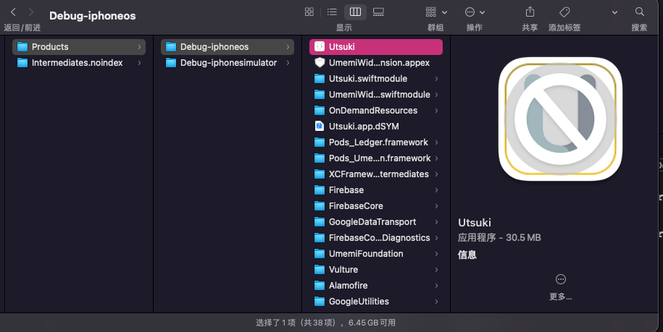
Task: Select the Utsuki app row
Action: [x=376, y=47]
